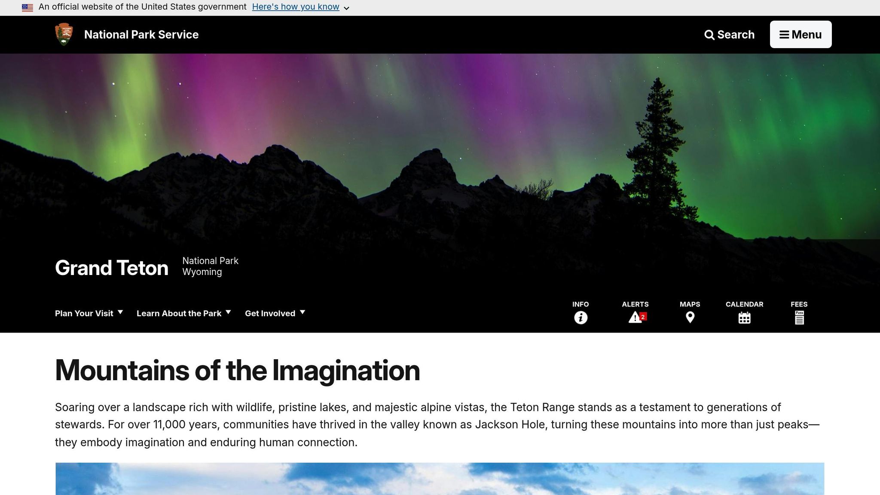Open the Info icon

(x=581, y=318)
